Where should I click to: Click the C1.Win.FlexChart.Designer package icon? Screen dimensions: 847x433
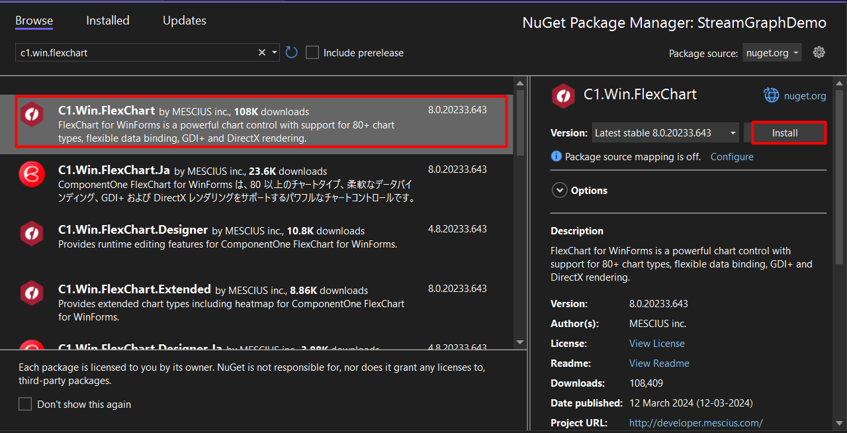(31, 233)
